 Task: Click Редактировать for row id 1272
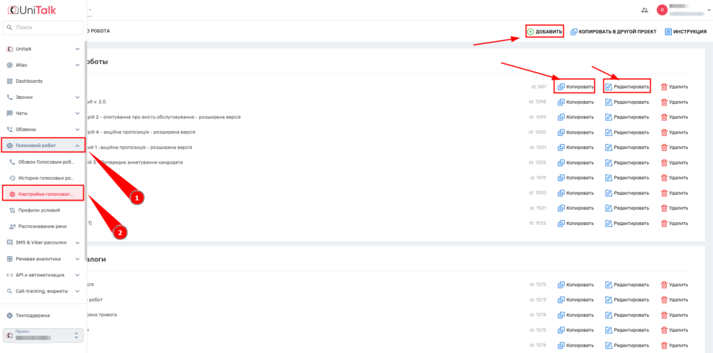tap(627, 285)
